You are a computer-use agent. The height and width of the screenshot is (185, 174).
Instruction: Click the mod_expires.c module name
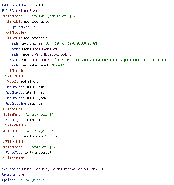36,22
